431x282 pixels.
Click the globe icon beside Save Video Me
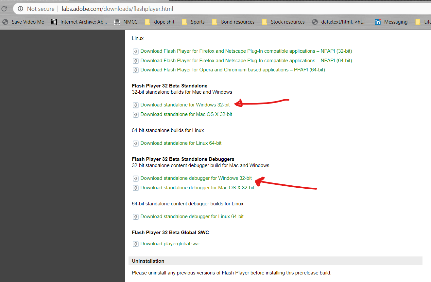pos(5,22)
